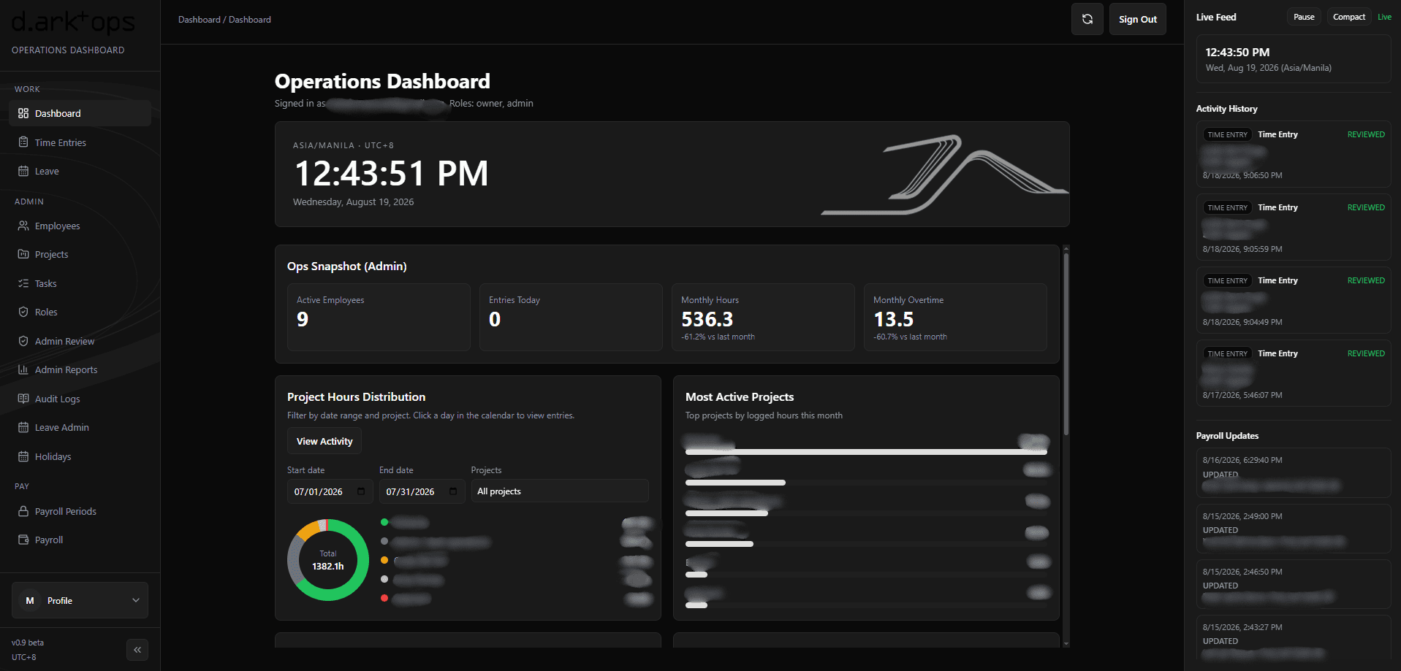Click the Payroll Periods lock icon

point(23,511)
